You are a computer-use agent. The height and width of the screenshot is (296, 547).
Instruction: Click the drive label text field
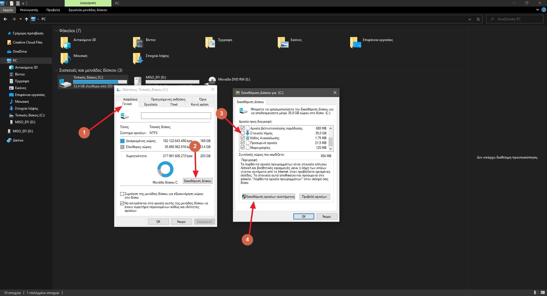[176, 116]
